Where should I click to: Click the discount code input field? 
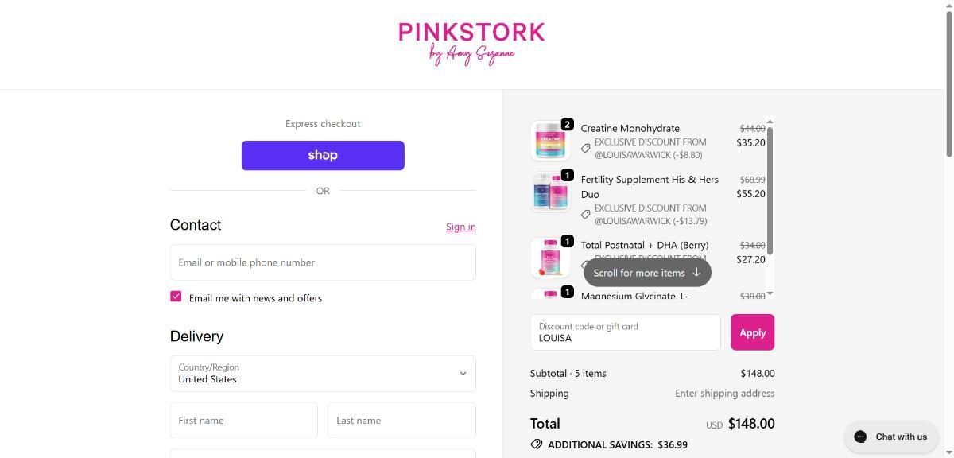625,332
